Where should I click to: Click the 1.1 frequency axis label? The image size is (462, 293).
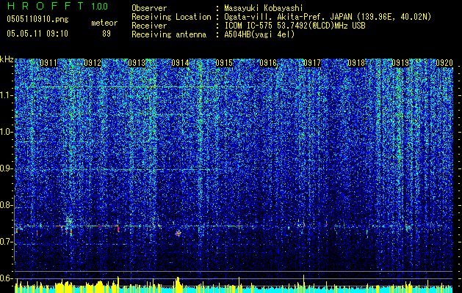point(7,95)
